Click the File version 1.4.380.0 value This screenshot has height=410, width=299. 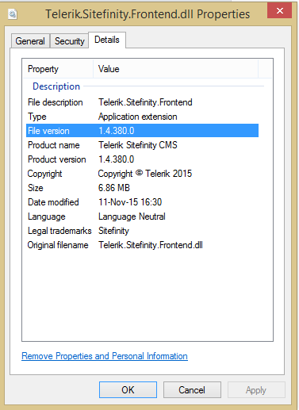point(117,131)
